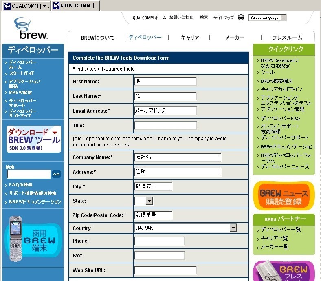Screen dimensions: 321x281
Task: Click サイトマップ link
Action: pos(223,18)
